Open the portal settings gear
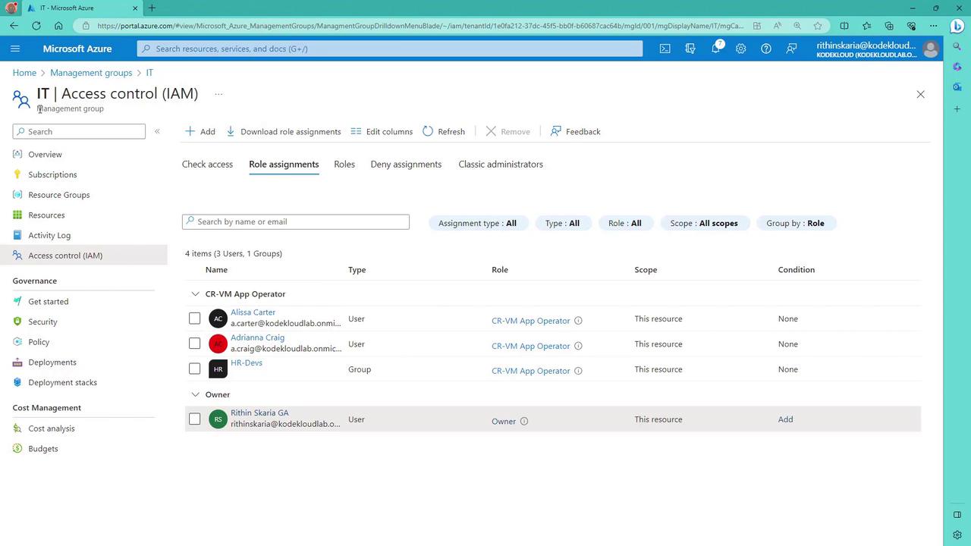This screenshot has height=546, width=971. (740, 49)
